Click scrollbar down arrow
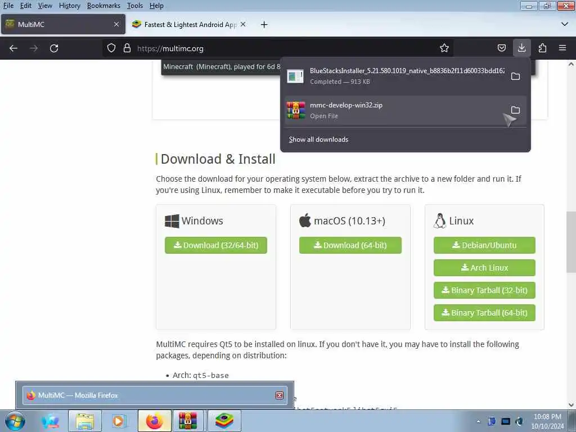576x432 pixels. pyautogui.click(x=571, y=404)
